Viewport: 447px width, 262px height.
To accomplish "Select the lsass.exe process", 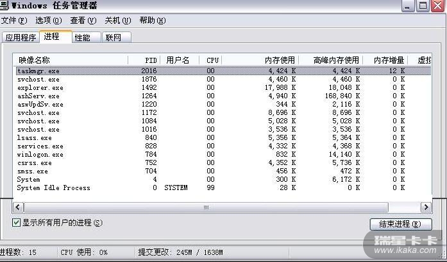I will click(x=223, y=137).
